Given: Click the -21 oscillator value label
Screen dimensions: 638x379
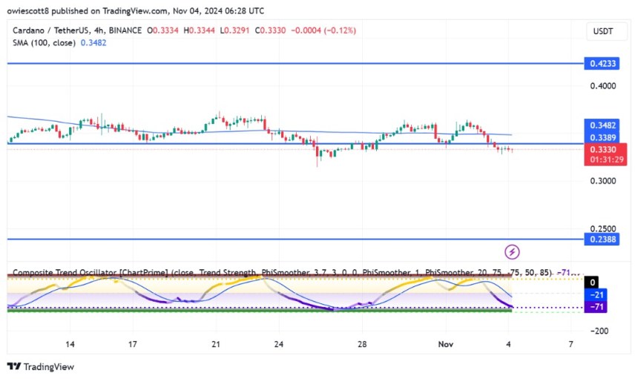Looking at the screenshot, I should (x=596, y=294).
